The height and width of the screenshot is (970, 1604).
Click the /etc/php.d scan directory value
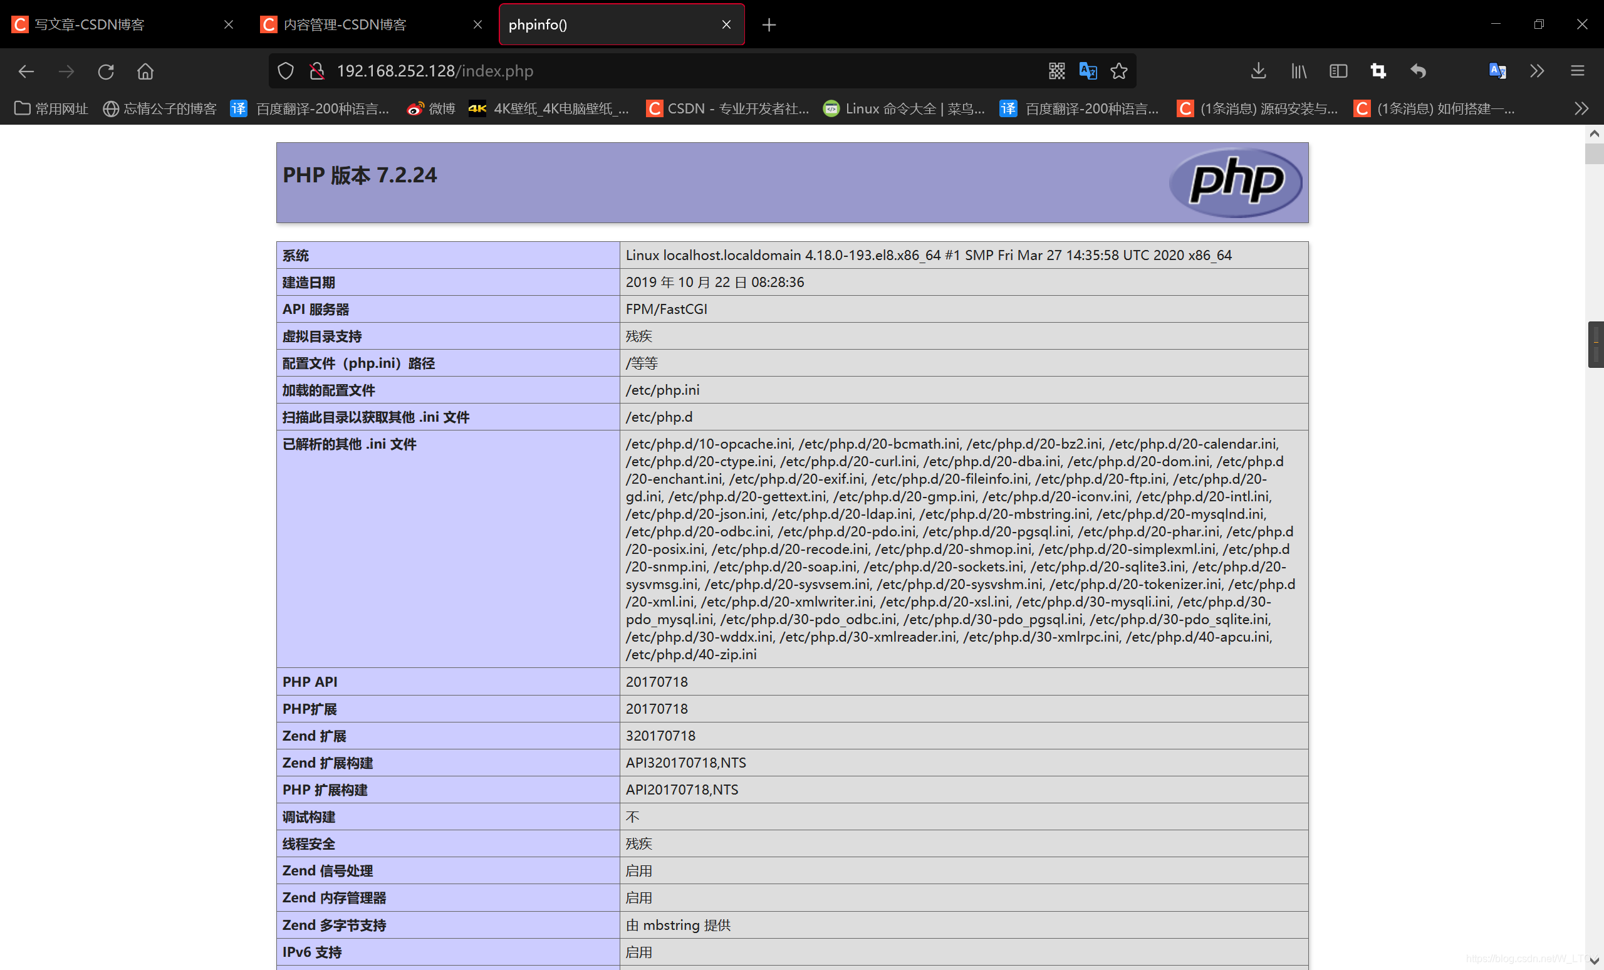[659, 417]
